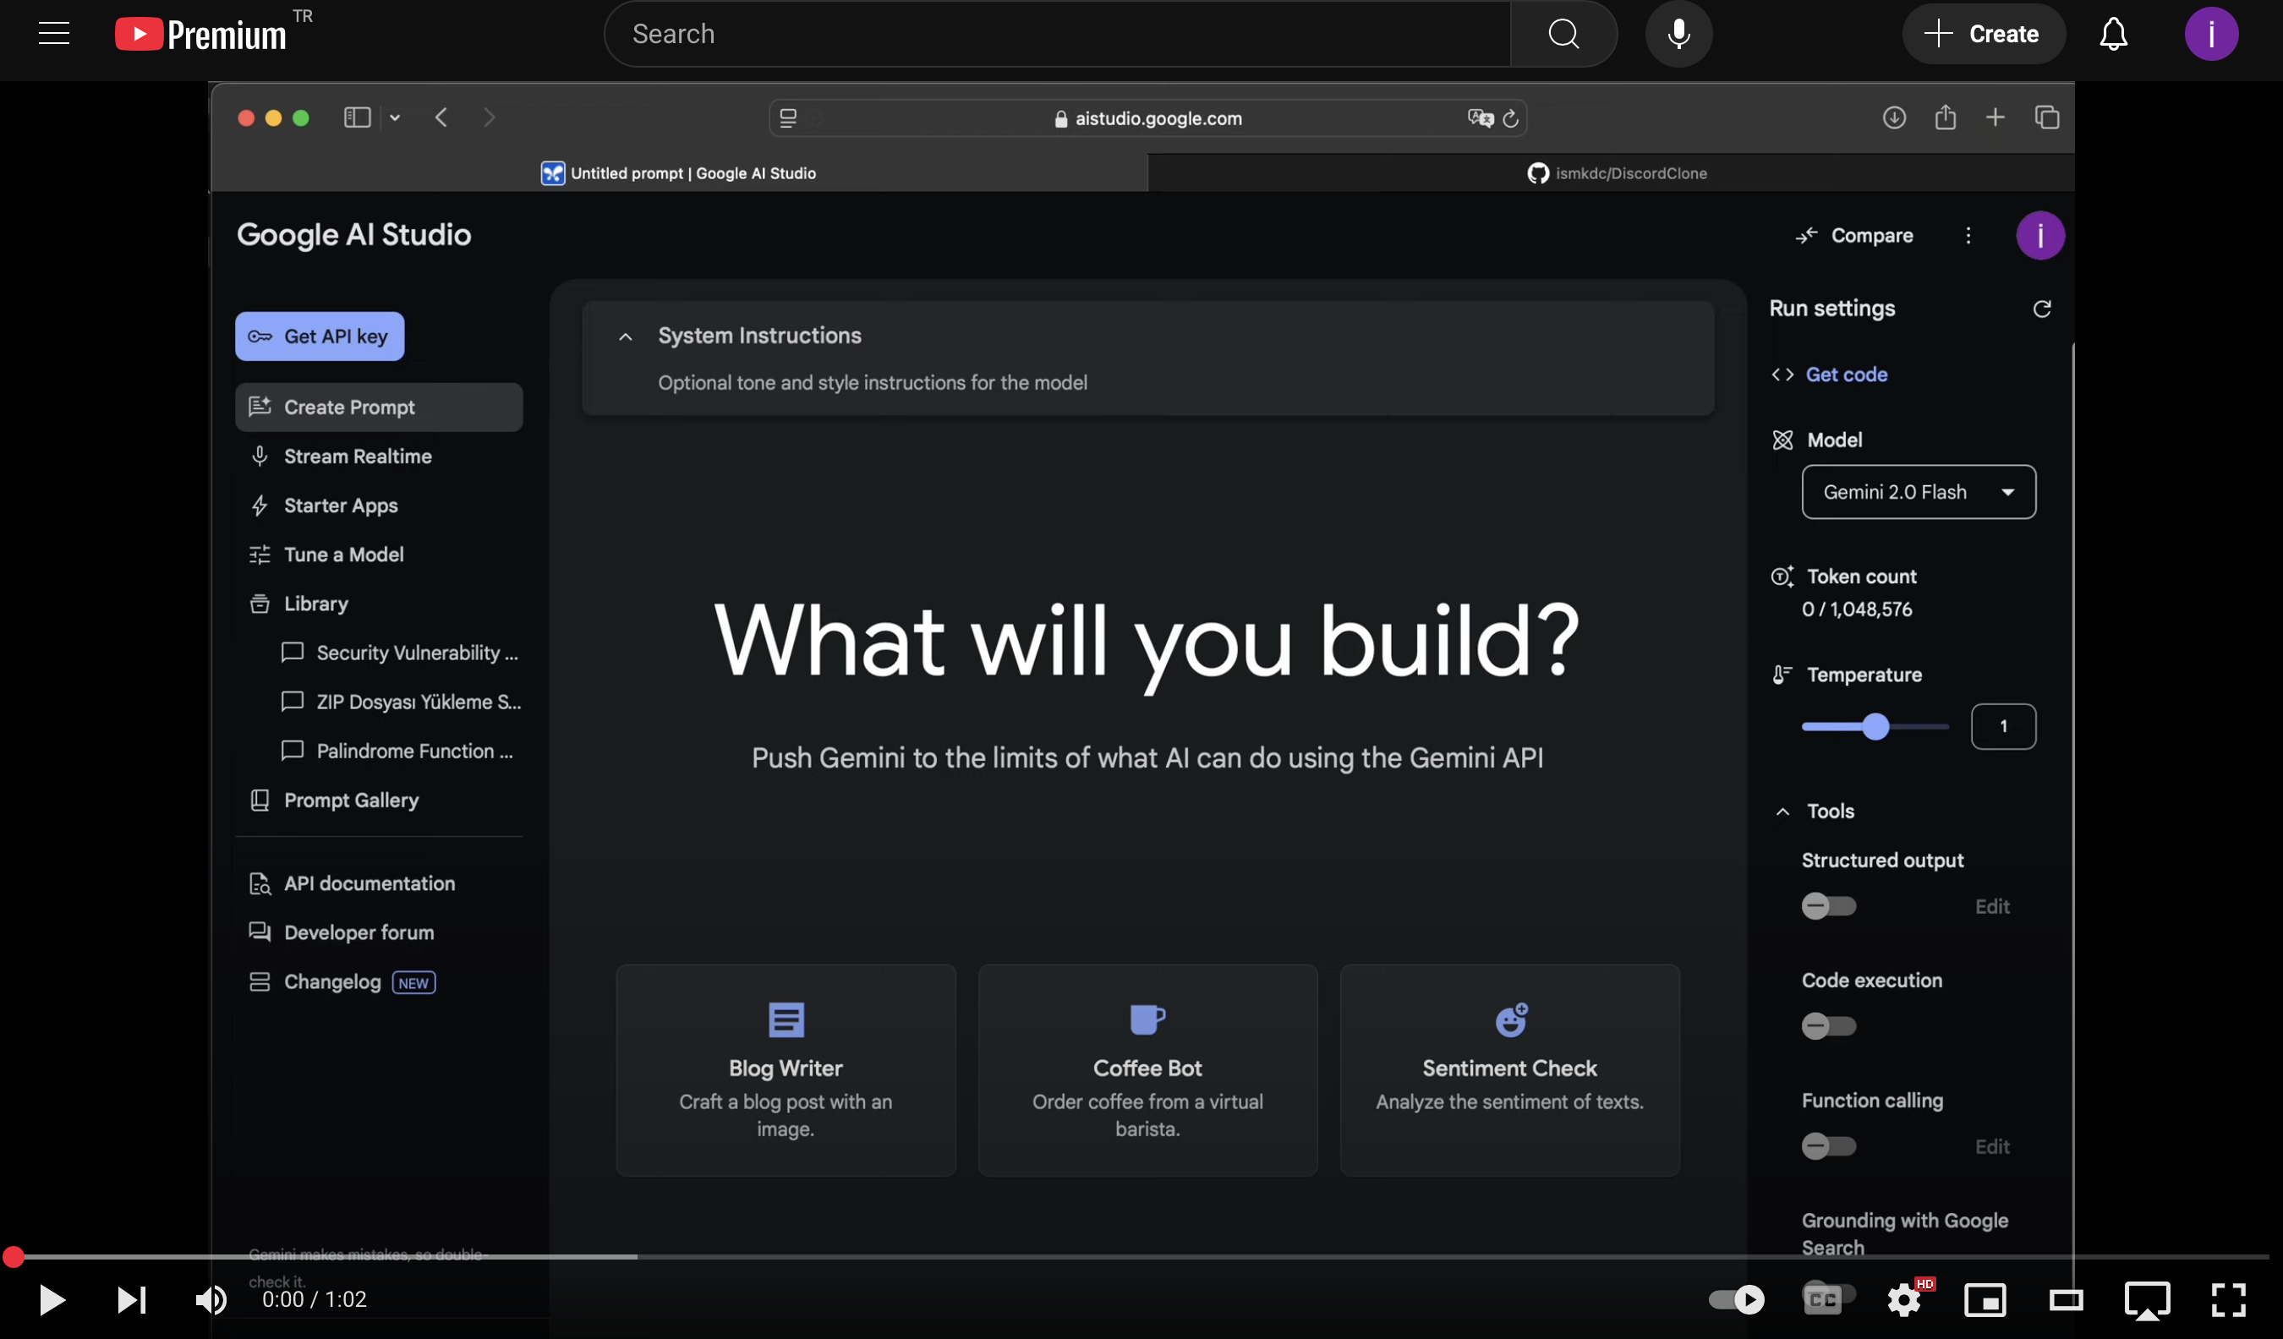
Task: Enter fullscreen video mode
Action: tap(2228, 1300)
